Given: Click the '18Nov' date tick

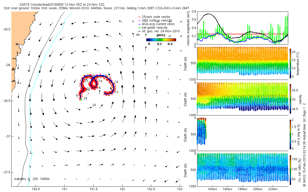Looking at the screenshot, I should tap(243, 189).
